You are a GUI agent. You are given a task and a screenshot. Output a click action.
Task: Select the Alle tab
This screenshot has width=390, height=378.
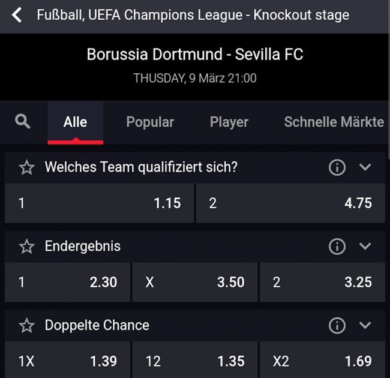click(75, 122)
